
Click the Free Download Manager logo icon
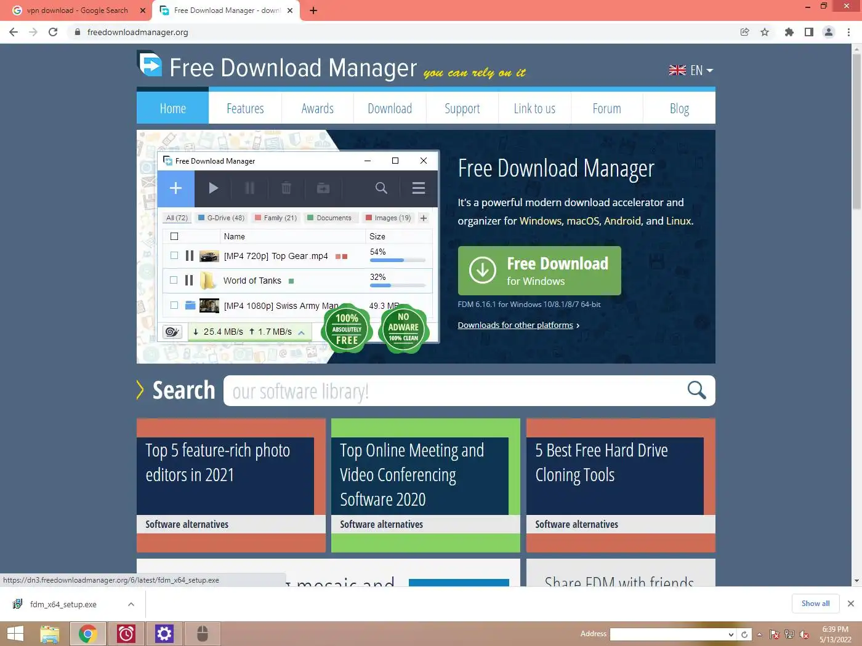coord(150,64)
